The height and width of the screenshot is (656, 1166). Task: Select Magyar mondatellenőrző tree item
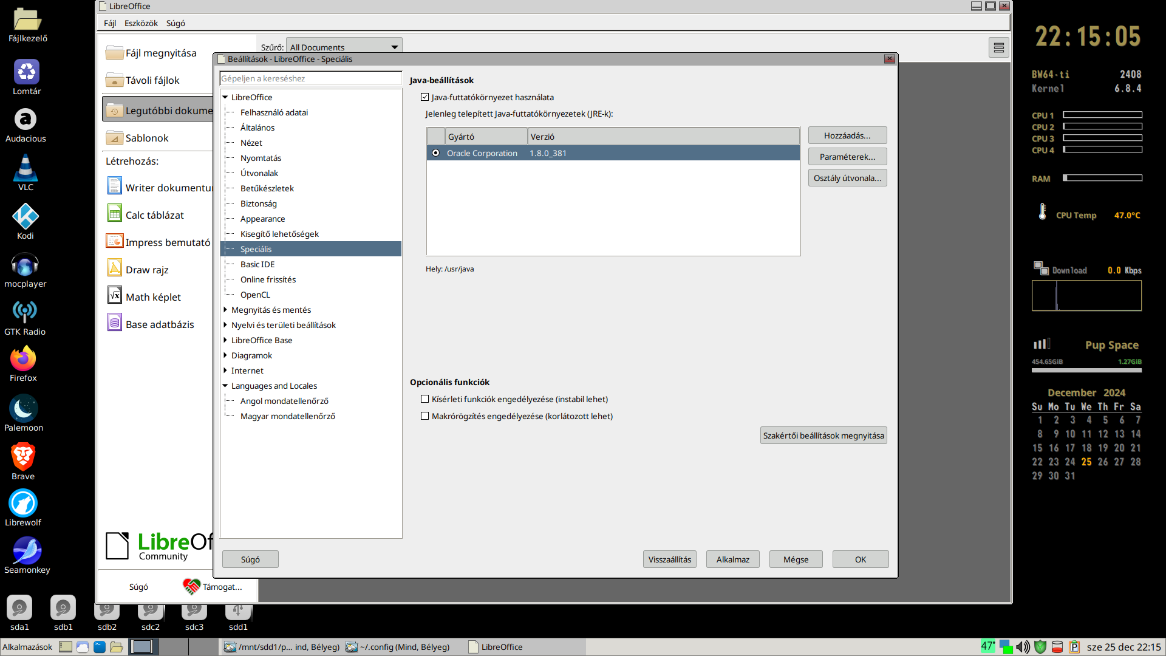tap(288, 416)
